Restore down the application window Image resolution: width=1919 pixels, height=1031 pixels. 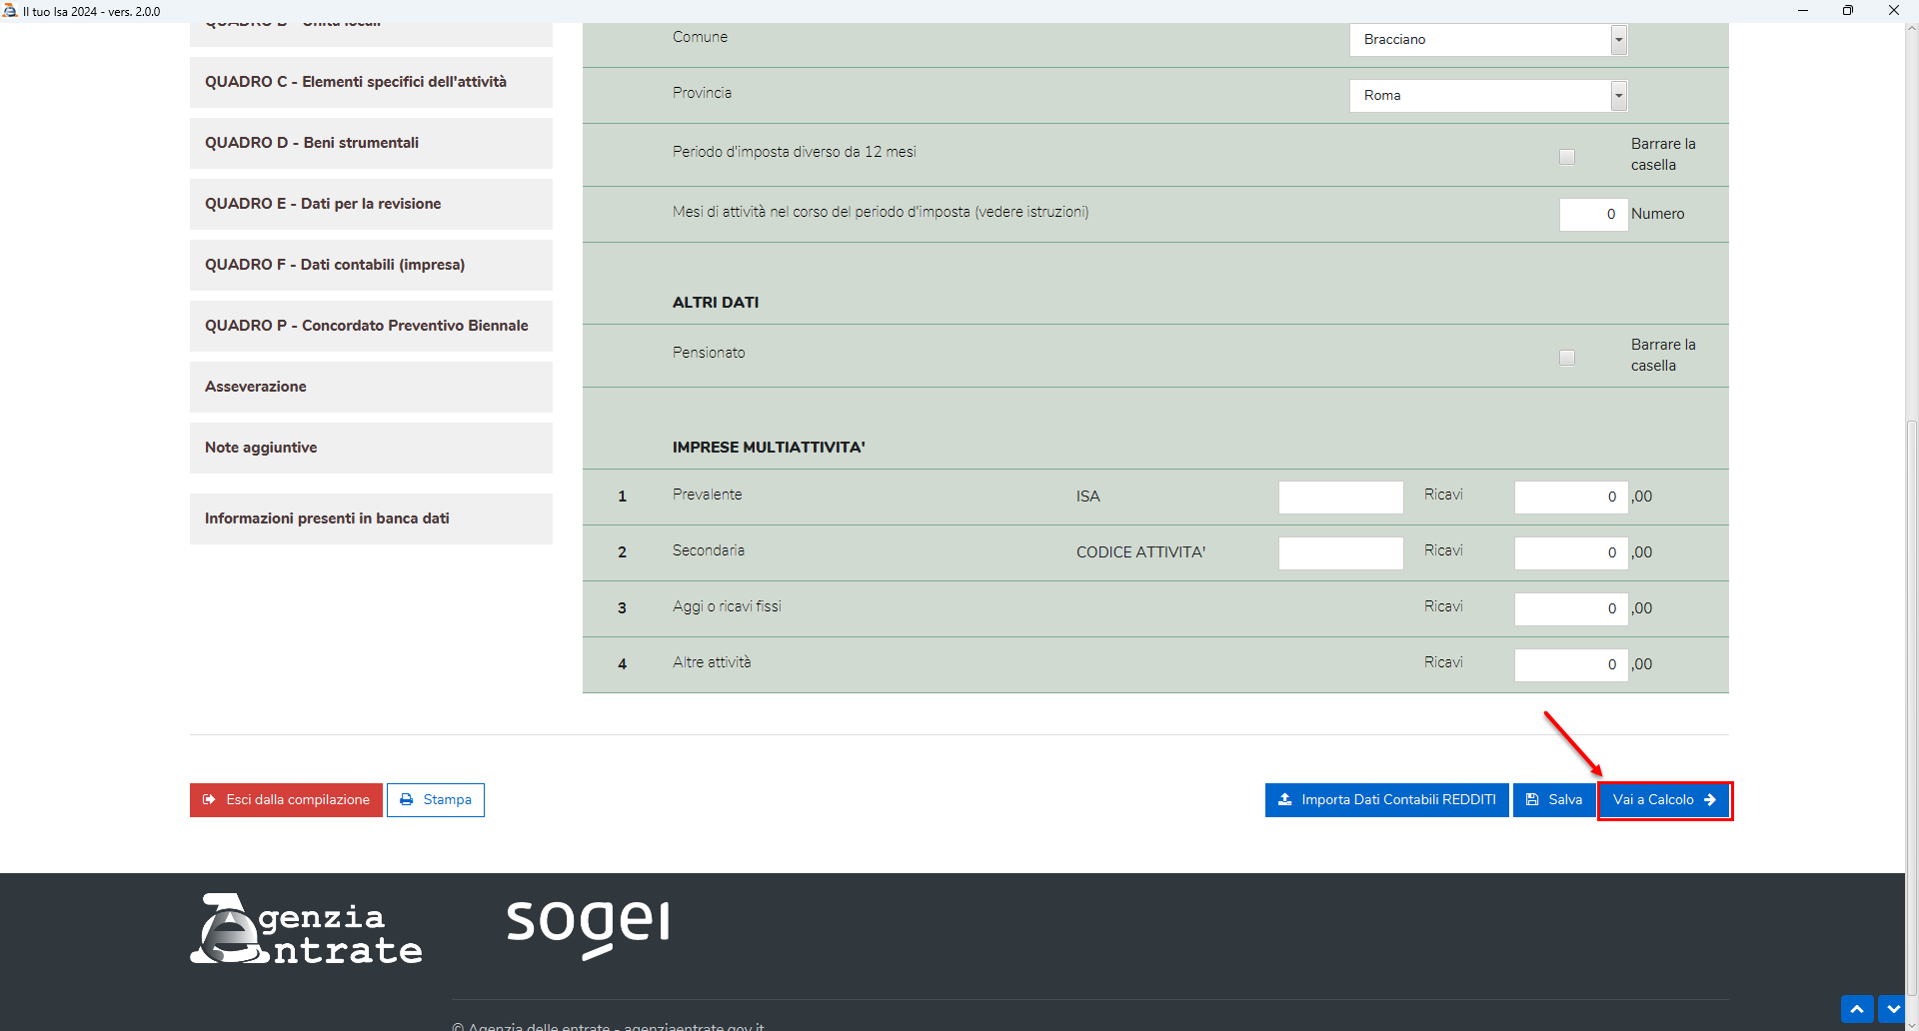1848,11
